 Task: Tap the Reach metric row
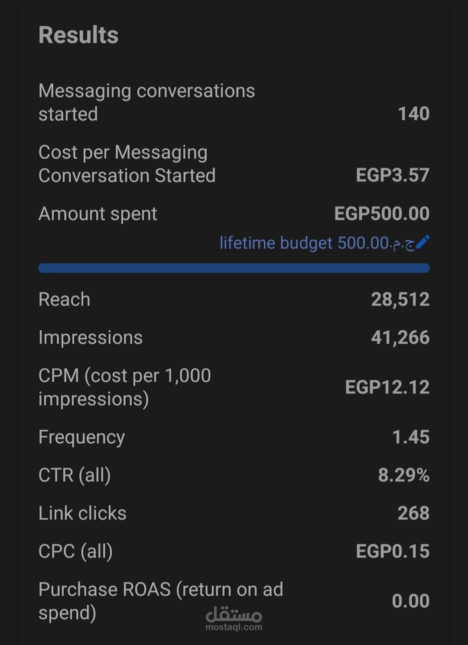[234, 300]
